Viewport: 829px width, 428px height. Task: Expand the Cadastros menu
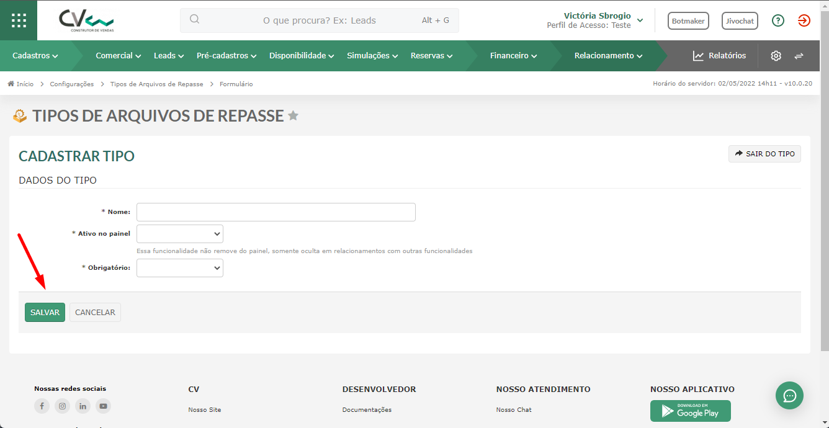pyautogui.click(x=35, y=56)
